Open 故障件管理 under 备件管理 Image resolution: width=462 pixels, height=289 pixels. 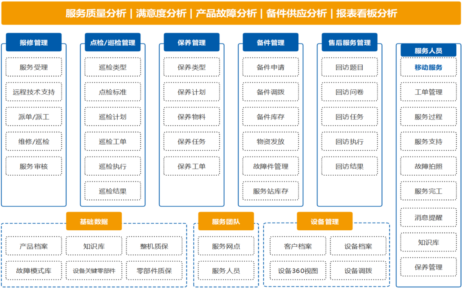[270, 166]
